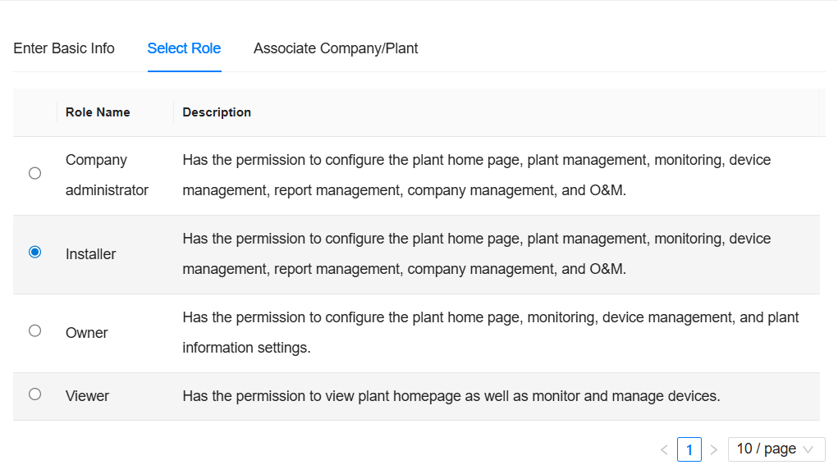838x474 pixels.
Task: Click the Description column header
Action: pyautogui.click(x=217, y=112)
